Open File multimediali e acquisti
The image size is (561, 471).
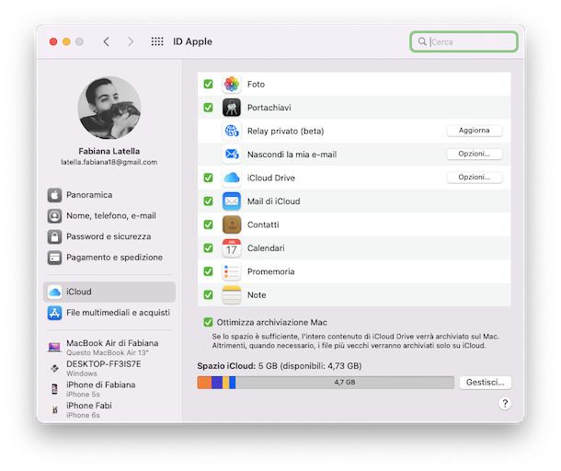click(109, 313)
